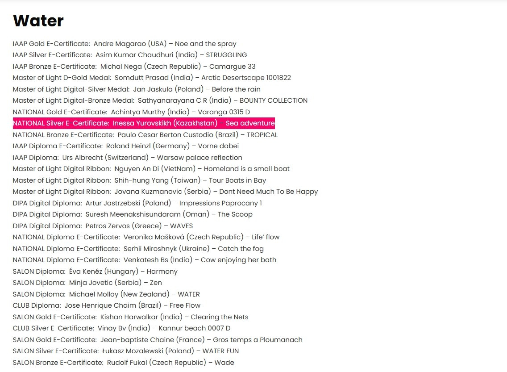Click the Roland Heinzl Vorne dabei entry
Image resolution: width=507 pixels, height=372 pixels.
tap(125, 146)
